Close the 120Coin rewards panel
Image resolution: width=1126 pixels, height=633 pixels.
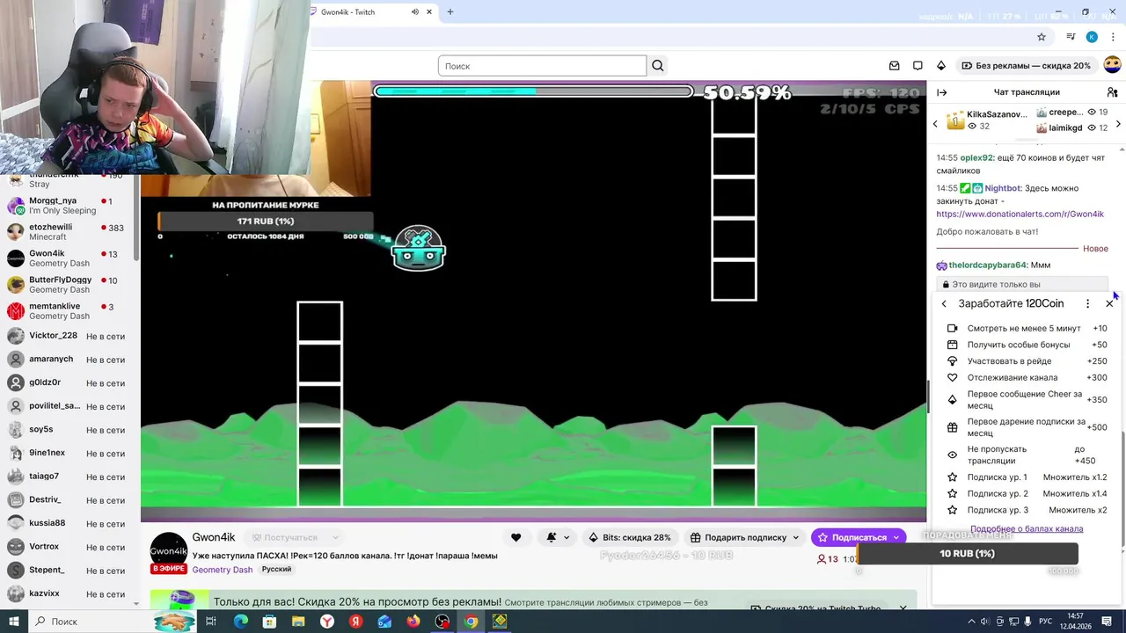click(1109, 304)
